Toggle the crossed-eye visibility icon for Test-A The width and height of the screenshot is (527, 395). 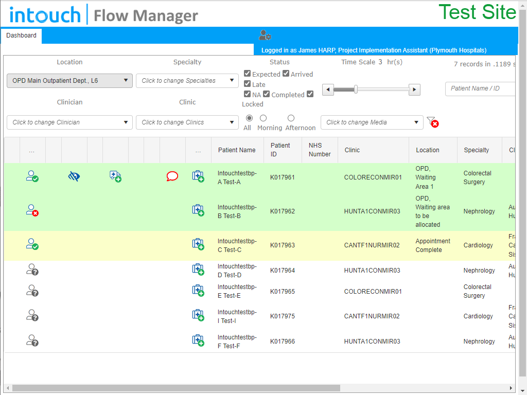74,176
